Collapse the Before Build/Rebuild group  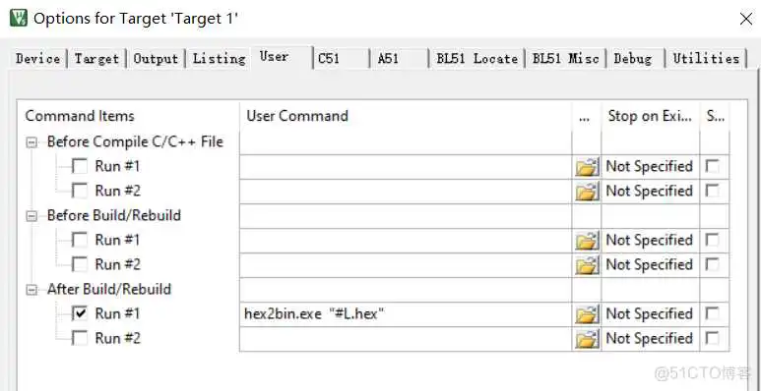point(32,216)
